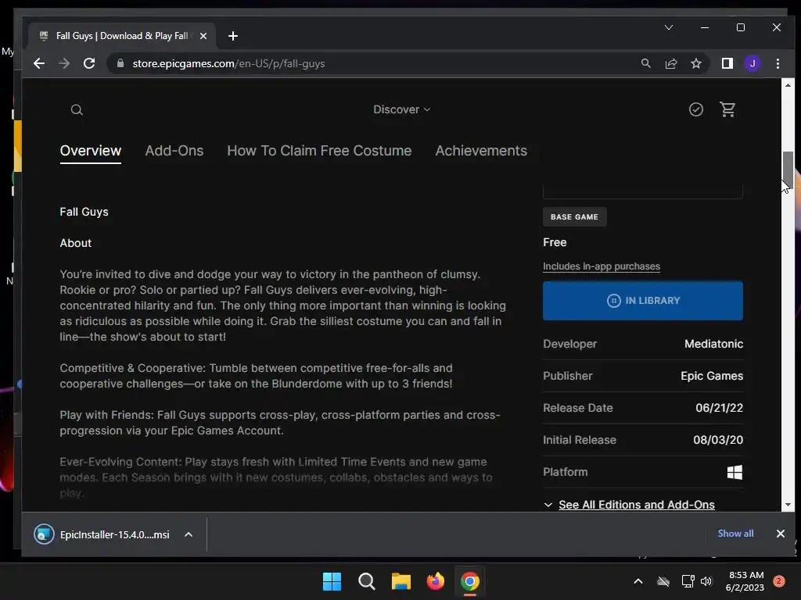
Task: Click the Epic Games publisher name
Action: tap(712, 376)
